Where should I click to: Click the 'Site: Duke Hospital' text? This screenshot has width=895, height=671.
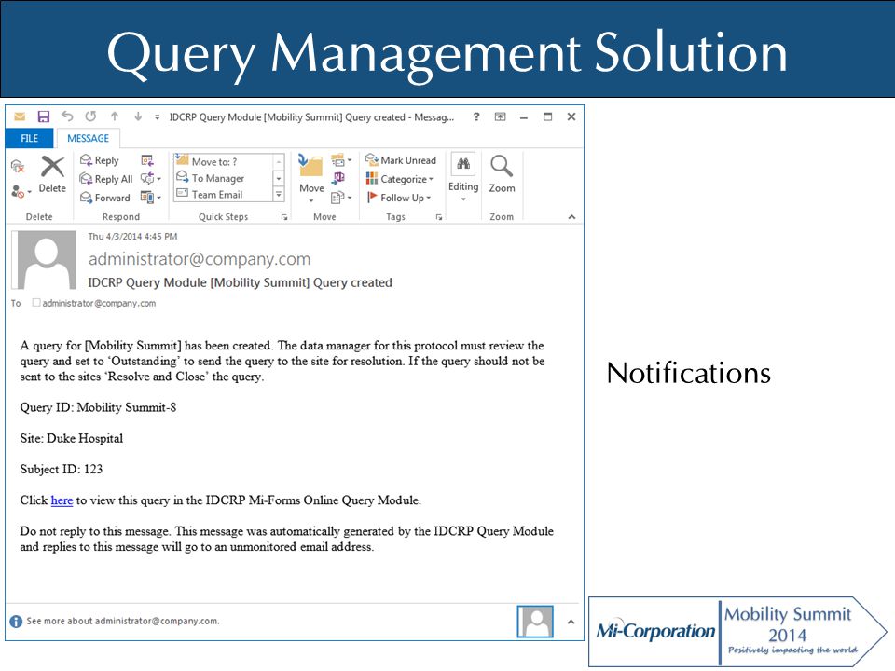pyautogui.click(x=72, y=438)
